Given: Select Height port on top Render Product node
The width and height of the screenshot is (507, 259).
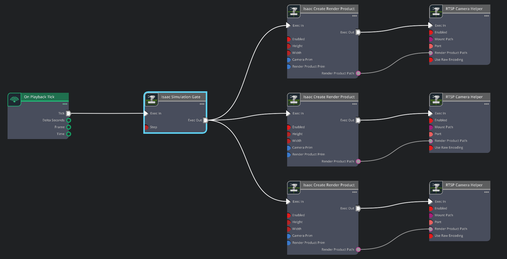Looking at the screenshot, I should (289, 46).
